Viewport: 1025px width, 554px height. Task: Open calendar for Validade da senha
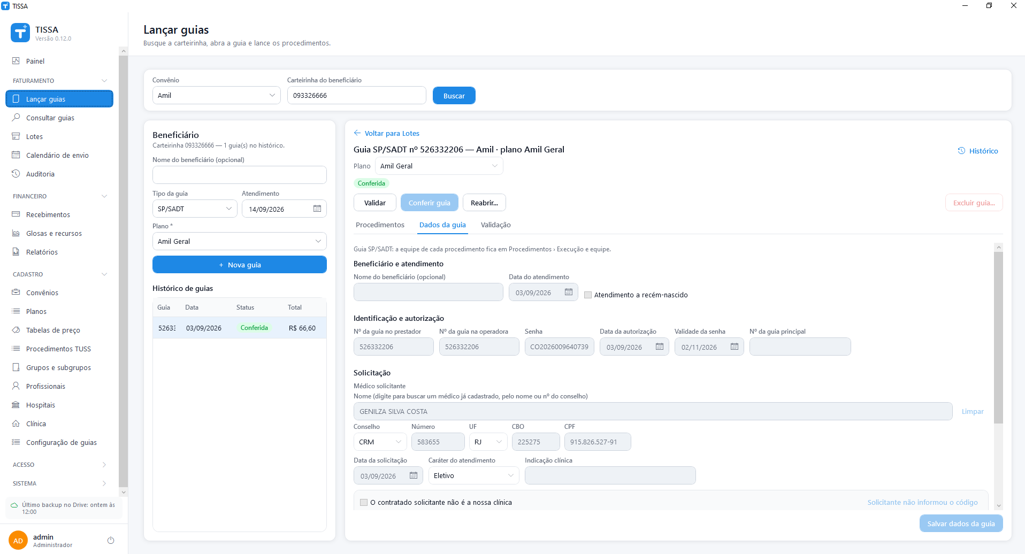point(735,347)
